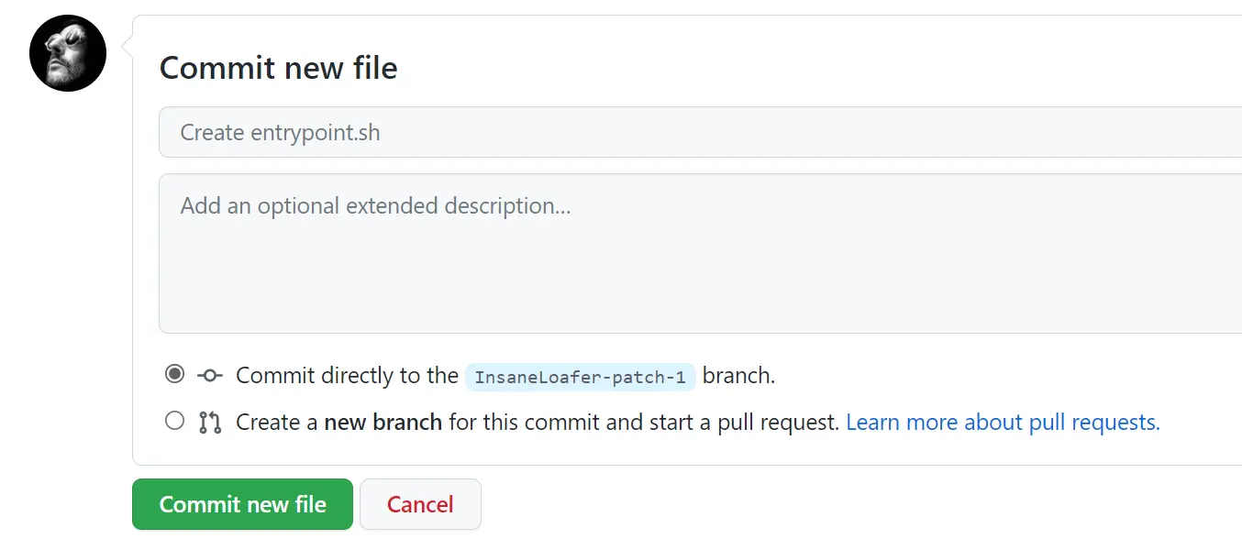Select the "Commit directly" radio button
The image size is (1242, 550).
pyautogui.click(x=174, y=374)
